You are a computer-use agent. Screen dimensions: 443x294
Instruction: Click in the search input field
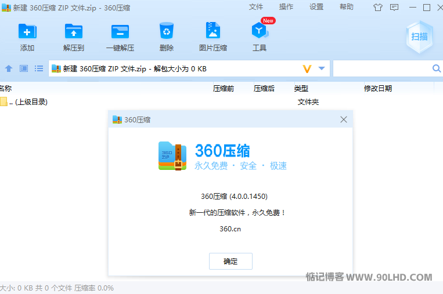pos(382,68)
